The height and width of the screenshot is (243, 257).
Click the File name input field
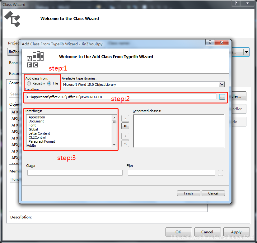[x=171, y=172]
